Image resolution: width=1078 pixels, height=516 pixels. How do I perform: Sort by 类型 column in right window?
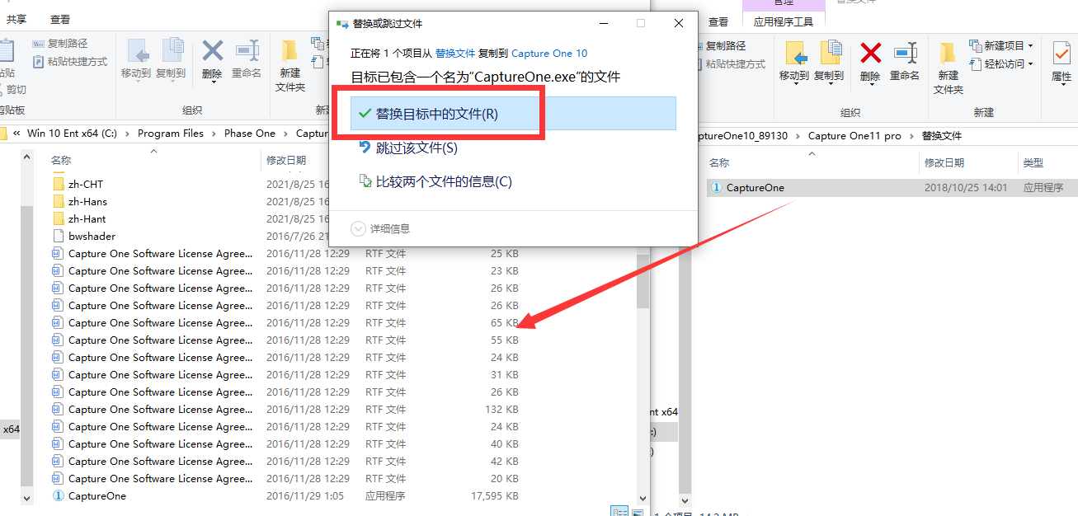point(1033,162)
